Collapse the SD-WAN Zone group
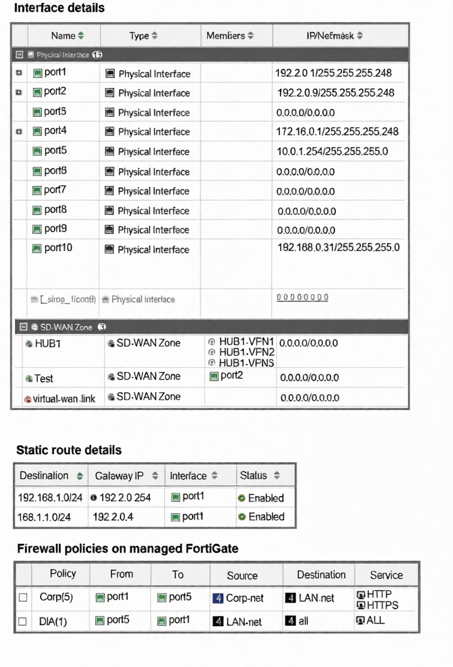Screen dimensions: 453x667 coord(23,327)
